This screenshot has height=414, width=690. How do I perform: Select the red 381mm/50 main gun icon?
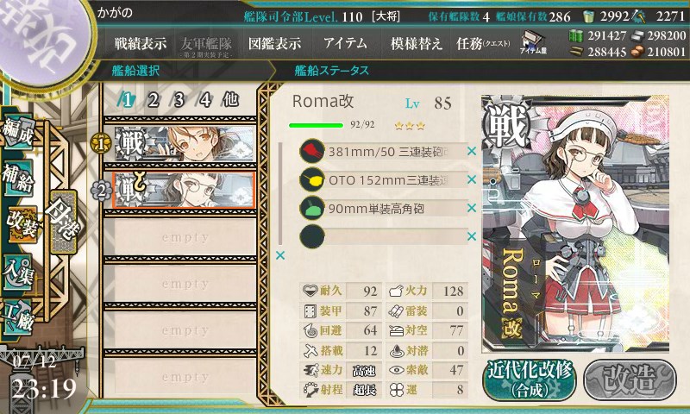(x=312, y=151)
